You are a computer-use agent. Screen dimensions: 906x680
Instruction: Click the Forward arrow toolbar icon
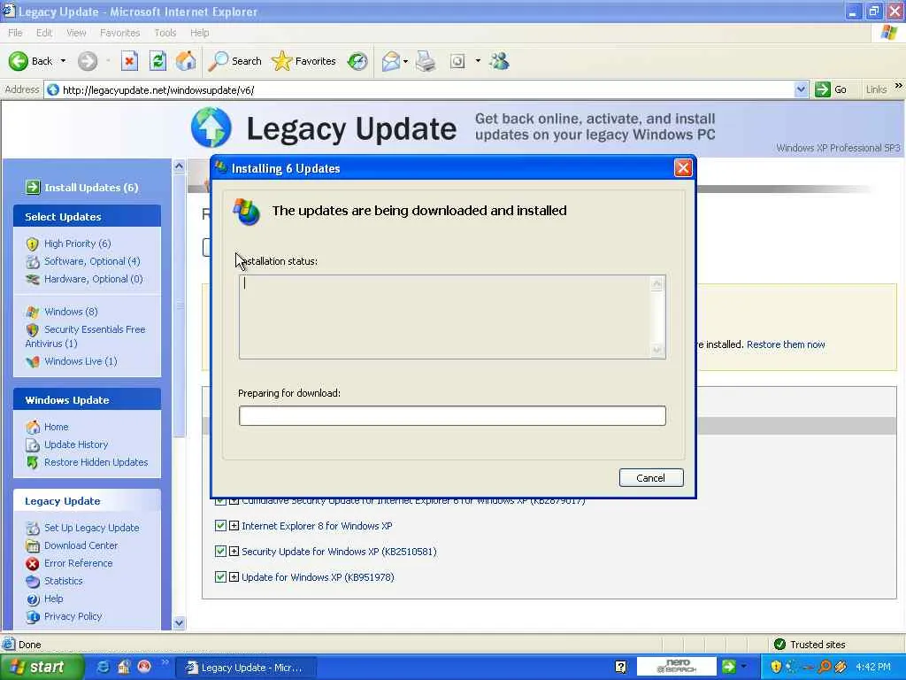click(88, 61)
